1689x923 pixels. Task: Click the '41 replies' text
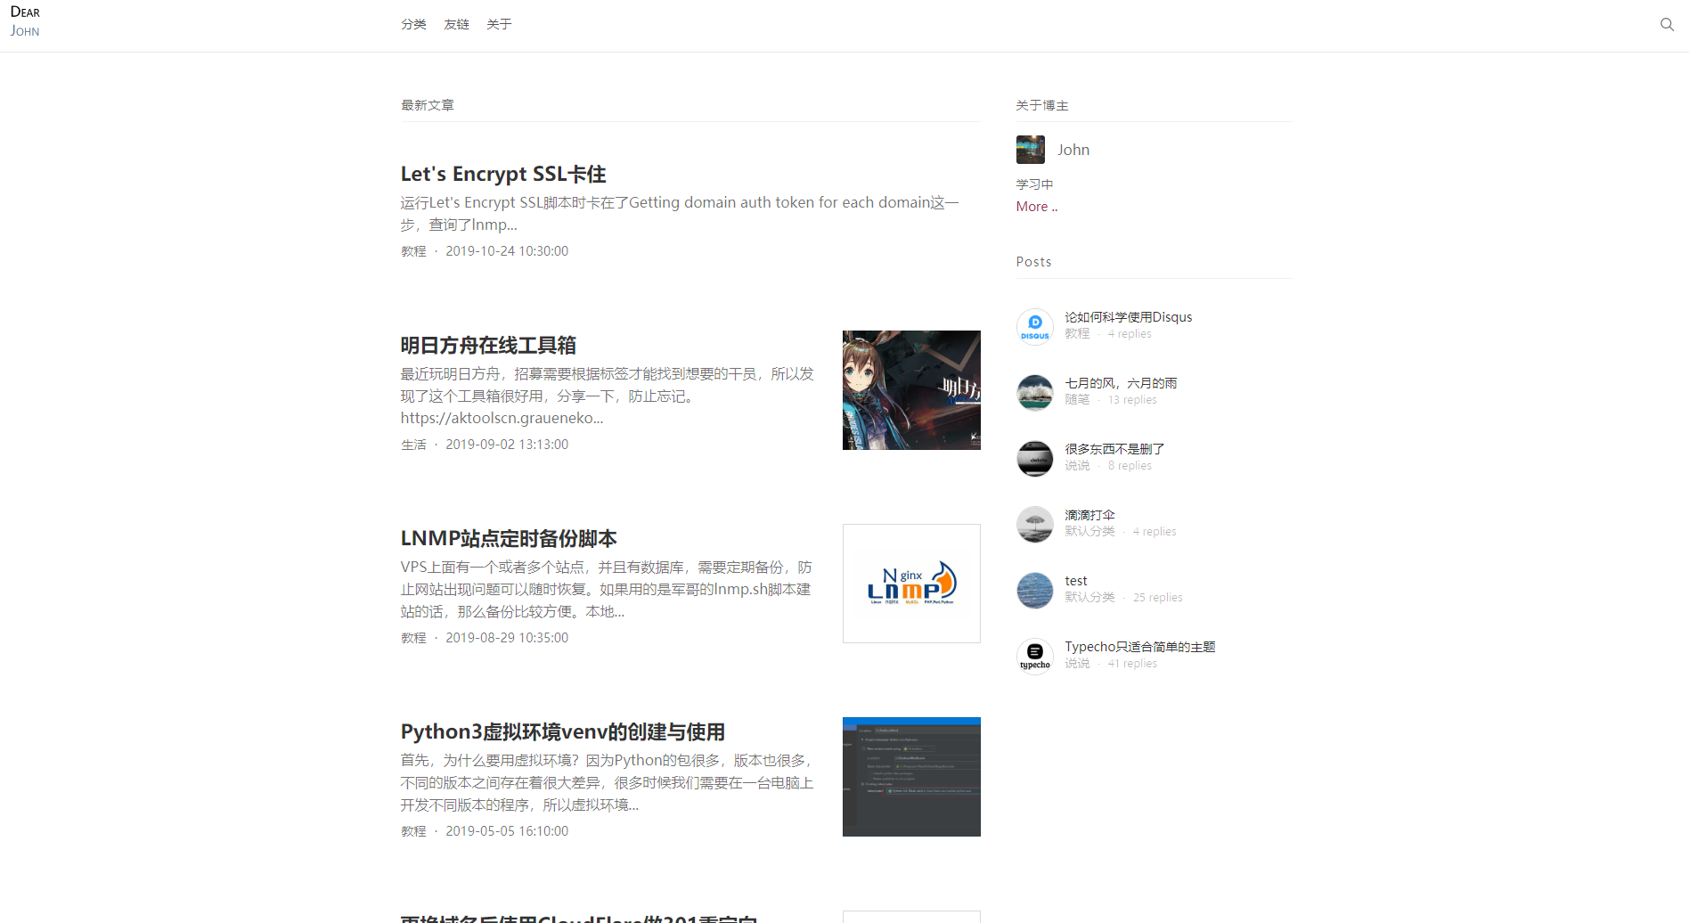[x=1132, y=663]
